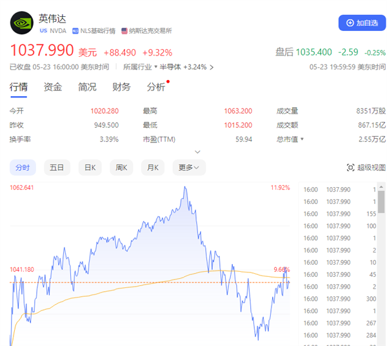387x346 pixels.
Task: Click the 英伟达 stock name
Action: tap(52, 19)
